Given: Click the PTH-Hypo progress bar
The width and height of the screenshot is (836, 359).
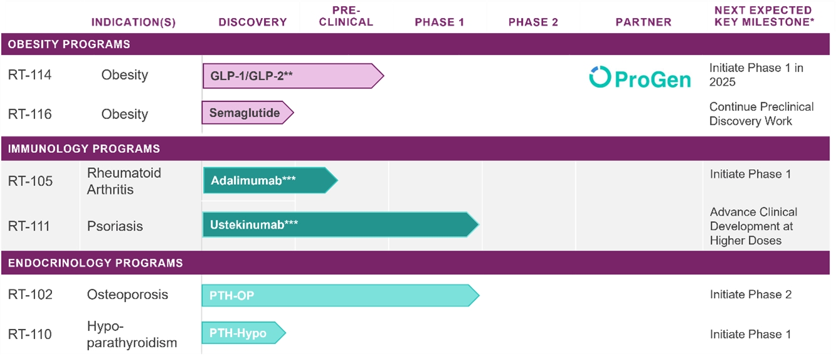Looking at the screenshot, I should (x=242, y=333).
